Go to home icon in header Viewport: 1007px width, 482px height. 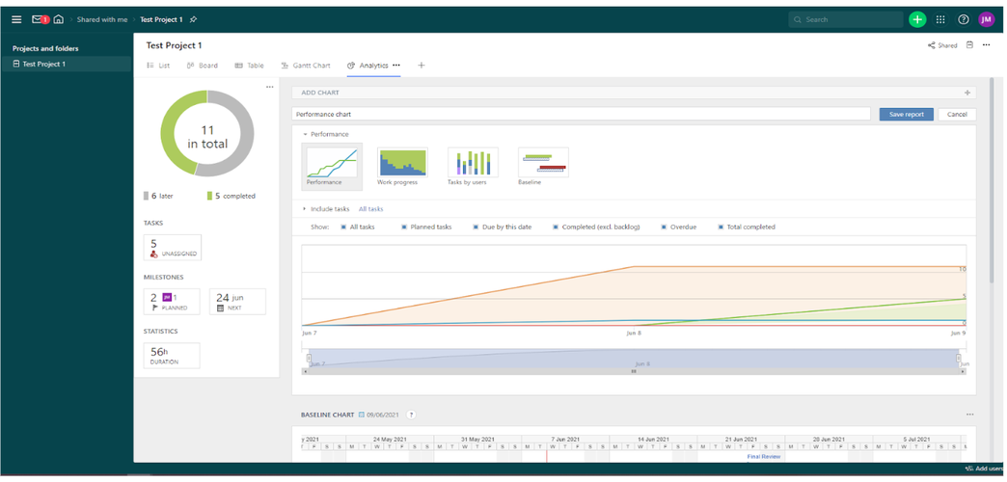59,19
